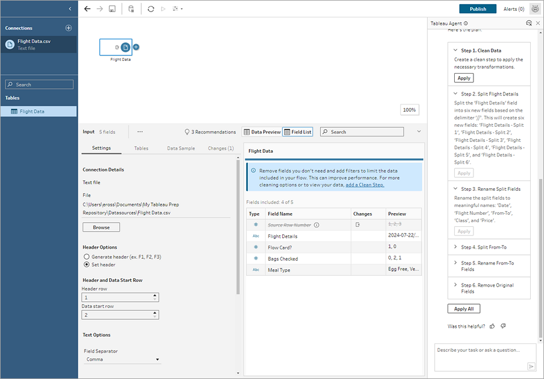Click the save flow icon
The width and height of the screenshot is (544, 379).
pos(112,9)
